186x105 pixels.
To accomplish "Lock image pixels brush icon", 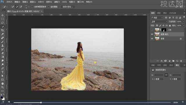I will [160, 25].
